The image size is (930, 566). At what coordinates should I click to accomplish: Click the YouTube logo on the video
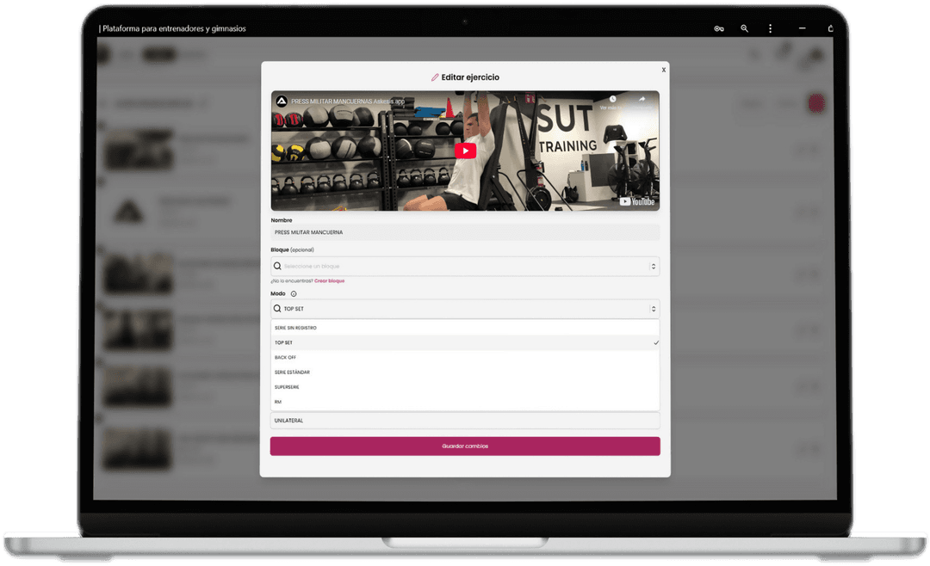coord(637,201)
